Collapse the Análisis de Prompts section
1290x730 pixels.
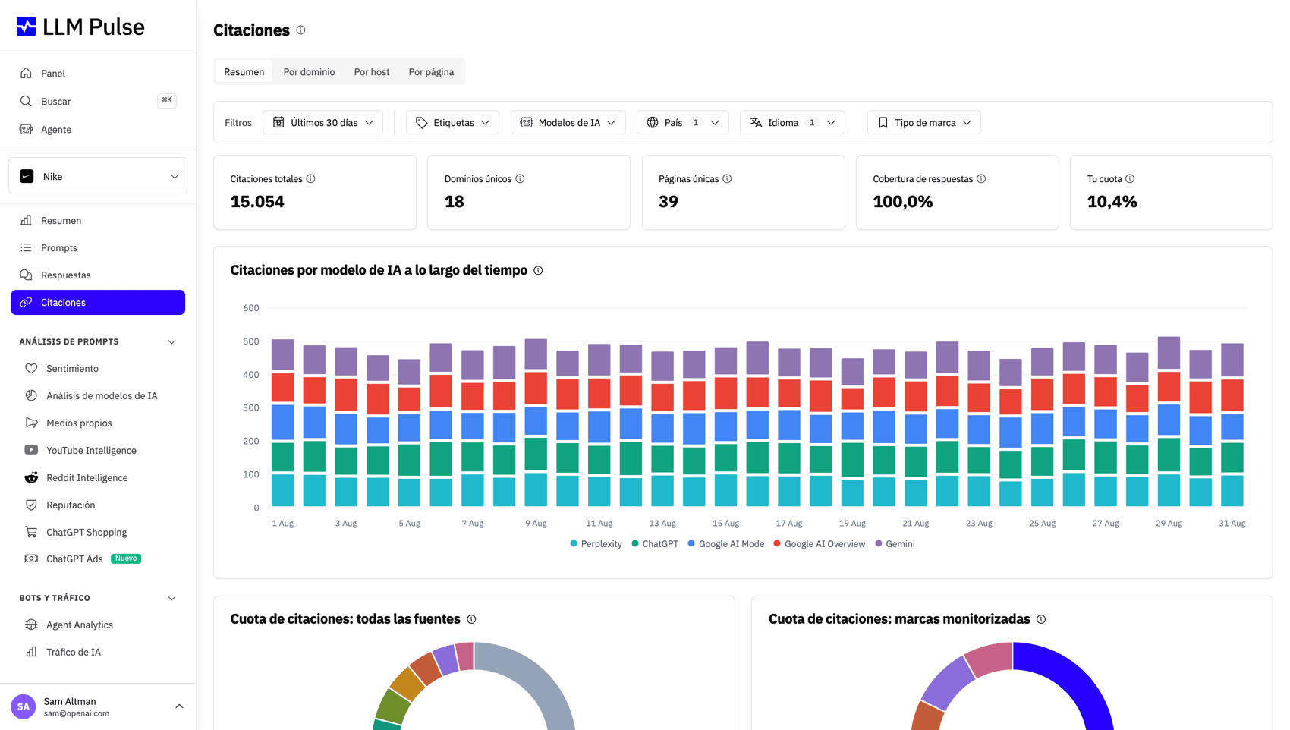click(171, 341)
